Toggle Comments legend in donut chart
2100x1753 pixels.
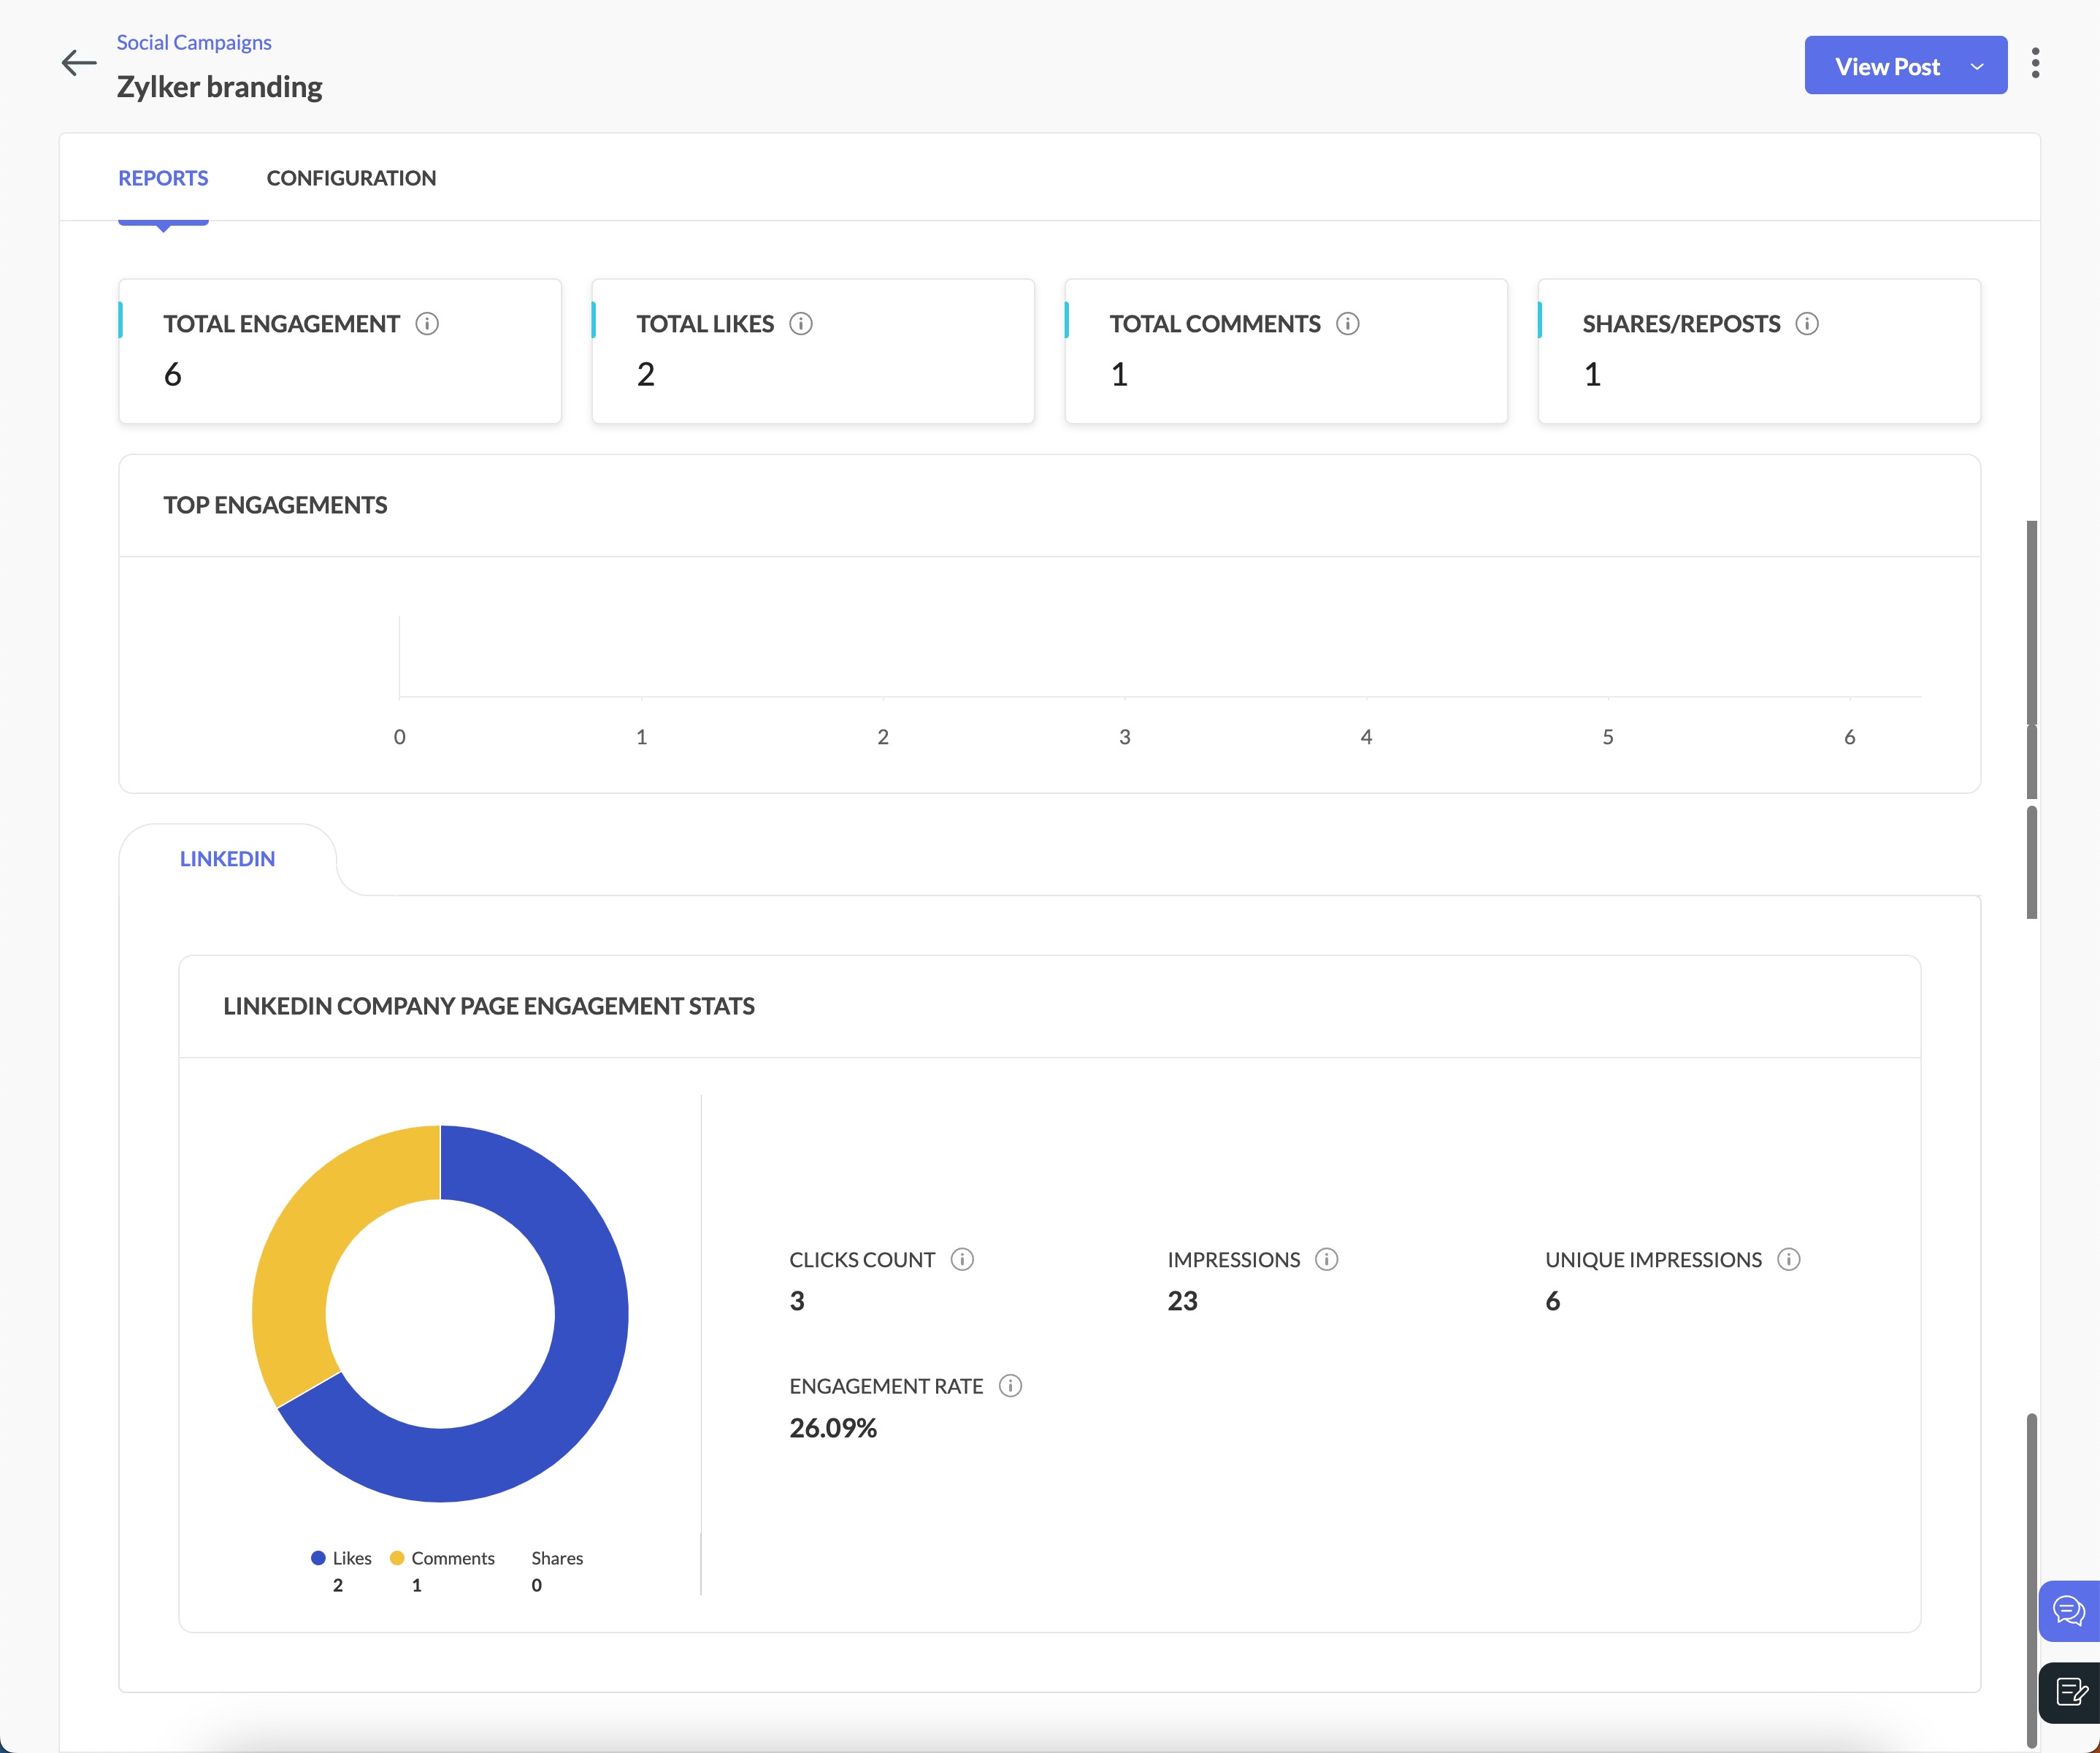[442, 1558]
